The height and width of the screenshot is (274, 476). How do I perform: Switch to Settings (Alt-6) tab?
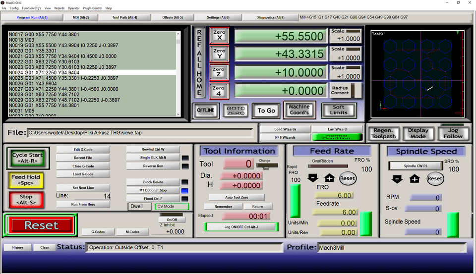click(218, 18)
